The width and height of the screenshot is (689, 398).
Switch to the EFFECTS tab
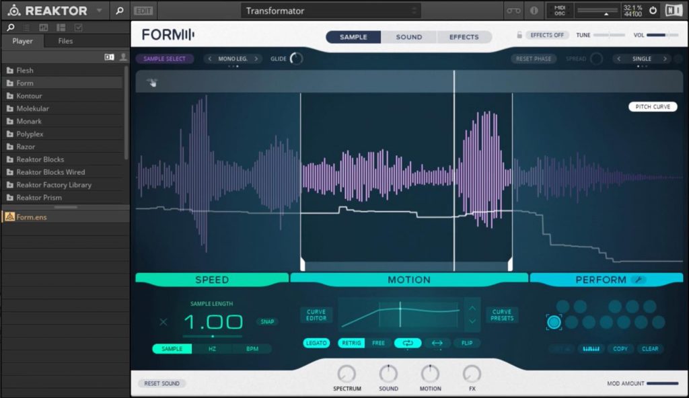click(464, 37)
